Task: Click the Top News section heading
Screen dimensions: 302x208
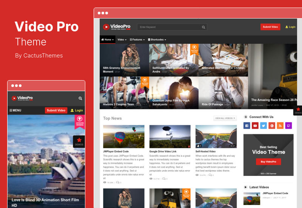Action: [x=112, y=118]
